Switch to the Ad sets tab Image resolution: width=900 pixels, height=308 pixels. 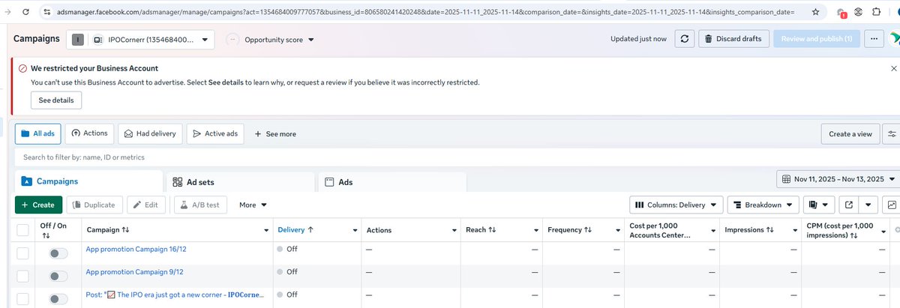240,182
